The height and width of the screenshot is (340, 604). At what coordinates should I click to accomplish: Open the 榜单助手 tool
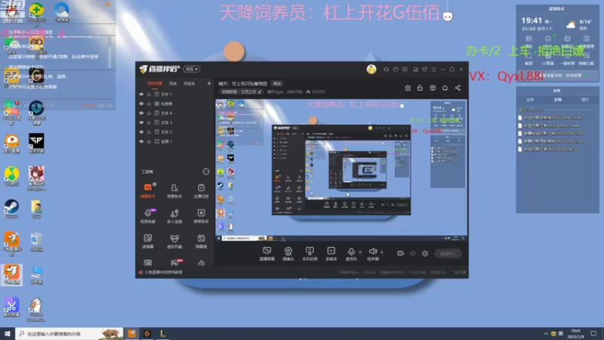pyautogui.click(x=201, y=216)
